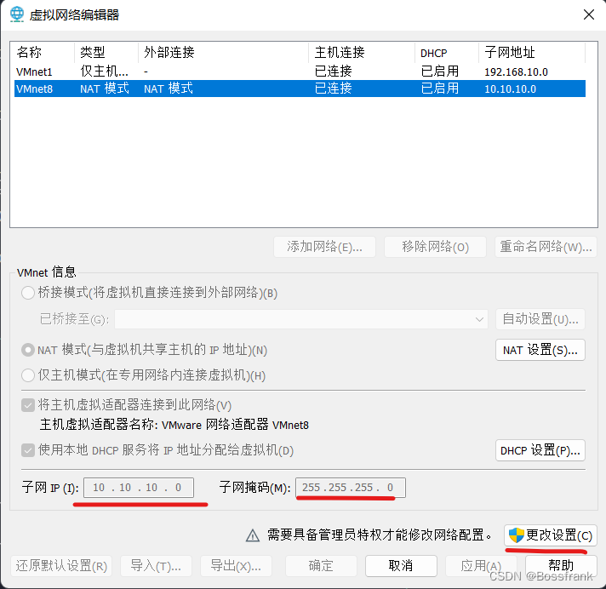Viewport: 606px width, 589px height.
Task: Click 已启用 DHCP cell in VMnet1 row
Action: [x=440, y=71]
